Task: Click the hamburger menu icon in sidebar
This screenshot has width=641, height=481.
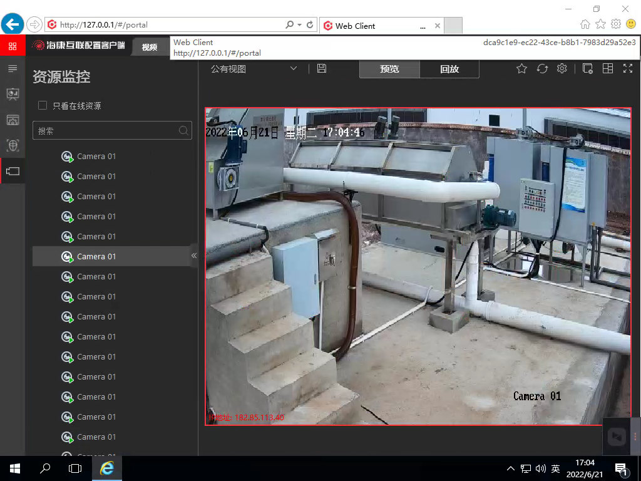Action: tap(13, 68)
